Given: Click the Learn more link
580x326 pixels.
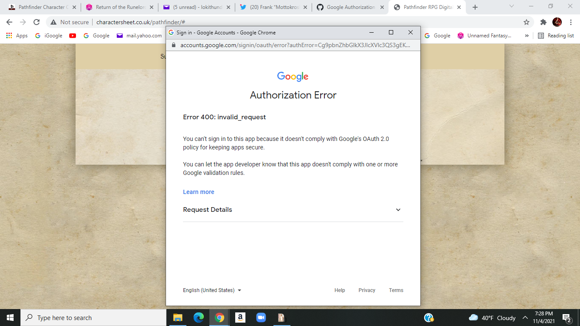Looking at the screenshot, I should pos(198,192).
